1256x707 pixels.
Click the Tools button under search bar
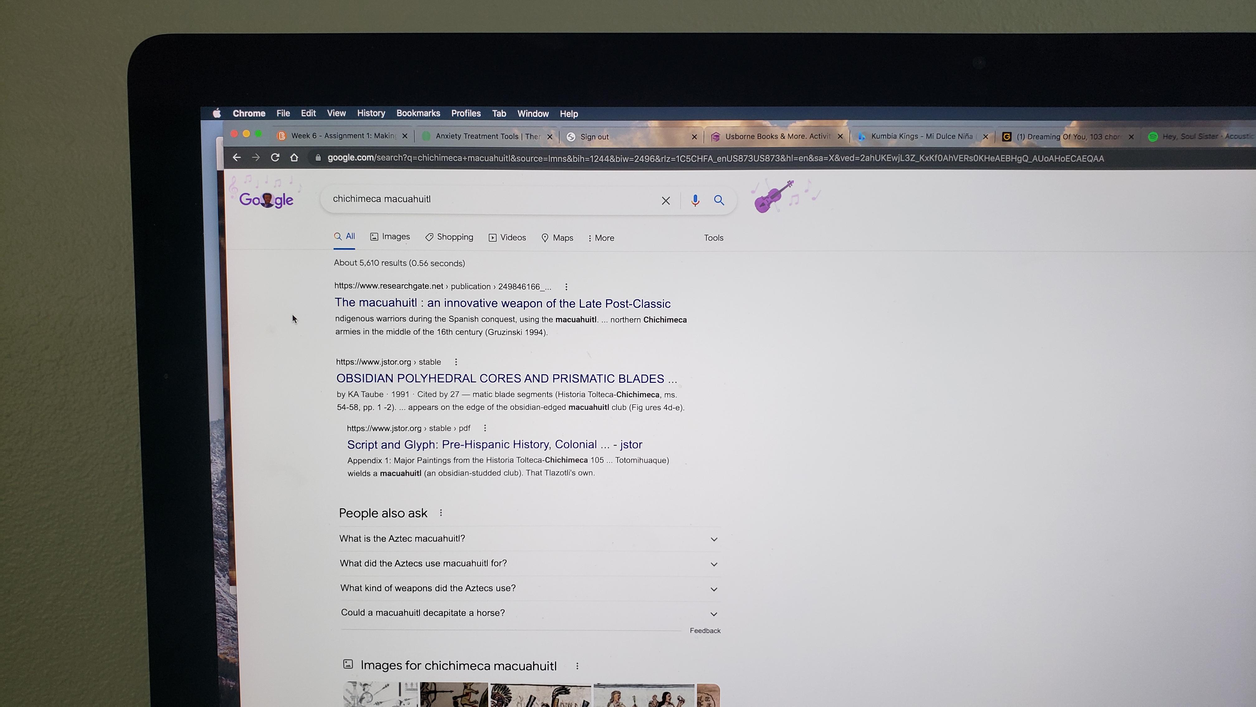(713, 238)
